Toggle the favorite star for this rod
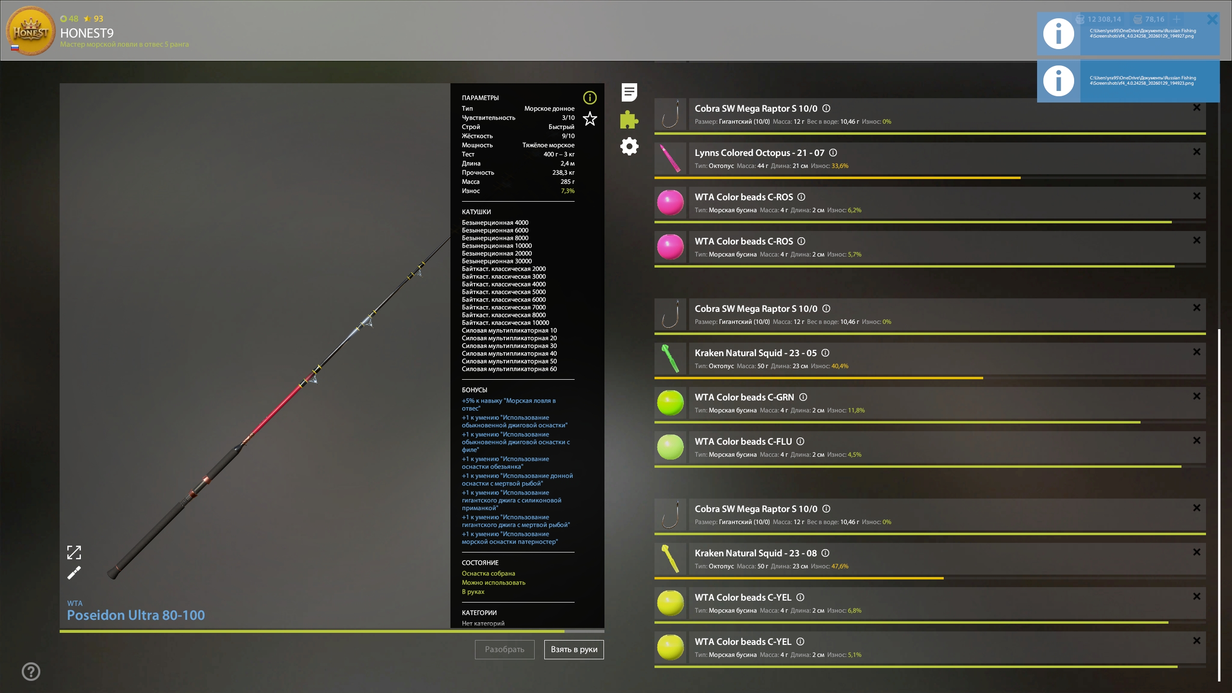1232x693 pixels. click(x=590, y=118)
